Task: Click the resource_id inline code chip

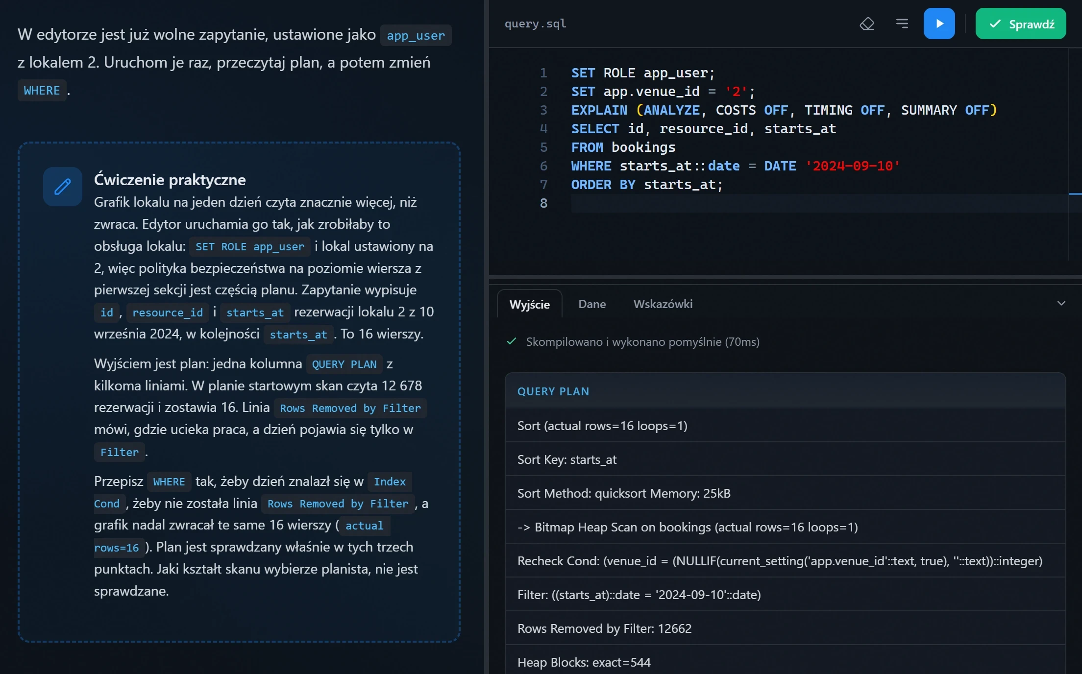Action: 168,313
